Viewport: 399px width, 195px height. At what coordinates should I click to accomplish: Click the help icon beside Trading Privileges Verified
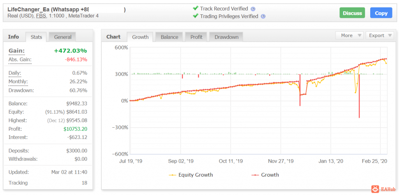263,16
